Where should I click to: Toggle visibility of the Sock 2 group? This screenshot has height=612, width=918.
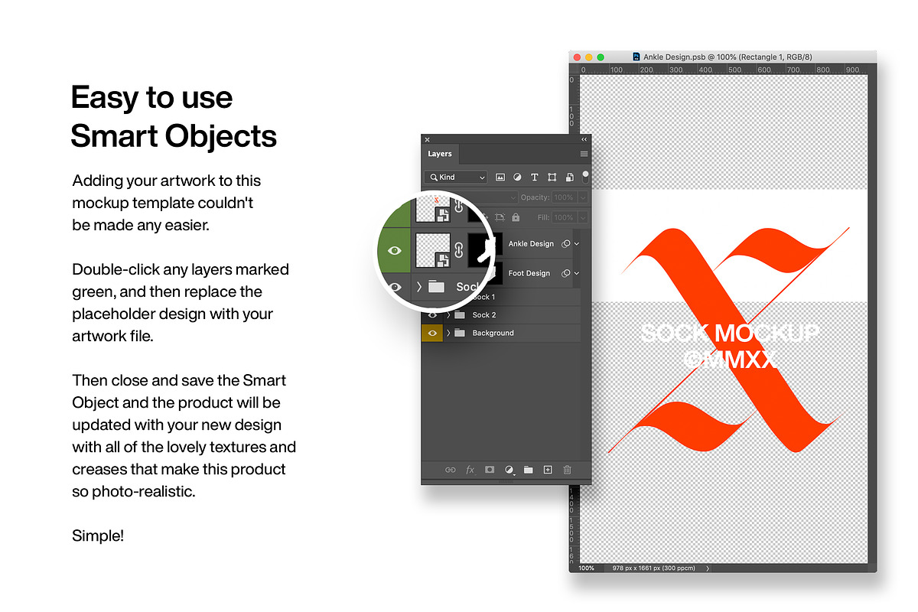click(432, 314)
